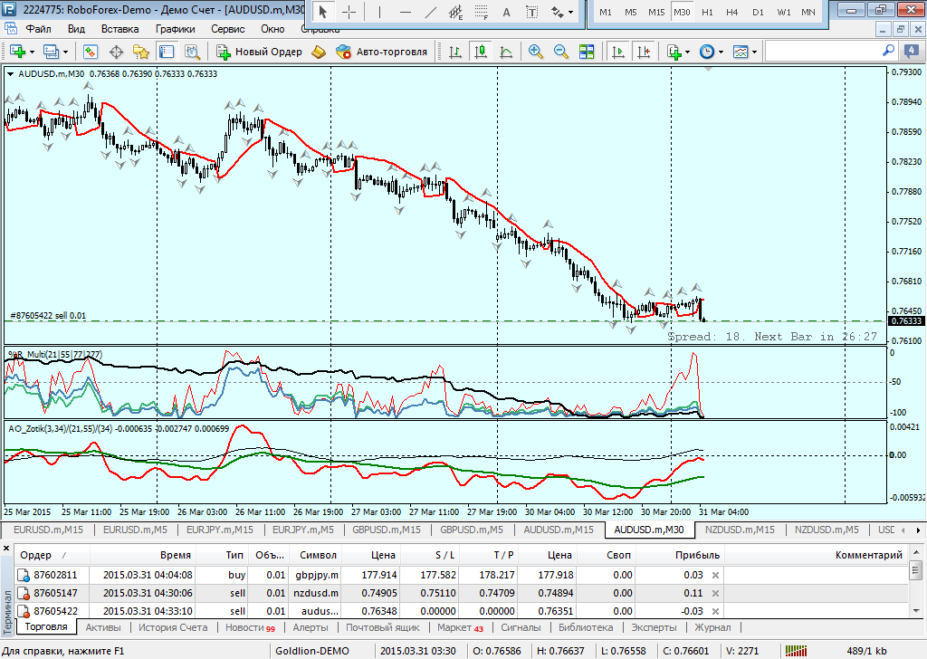927x659 pixels.
Task: Open the templates dropdown
Action: pyautogui.click(x=754, y=52)
